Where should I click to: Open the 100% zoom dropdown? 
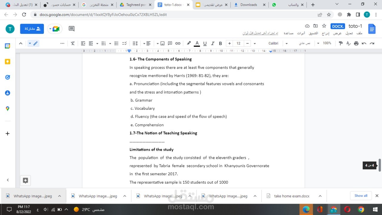[x=325, y=43]
